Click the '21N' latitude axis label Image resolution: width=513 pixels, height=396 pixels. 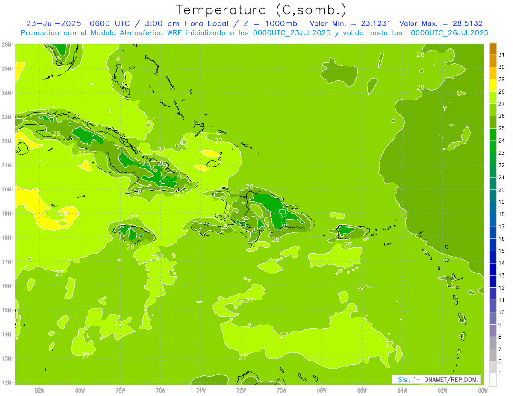tap(6, 165)
